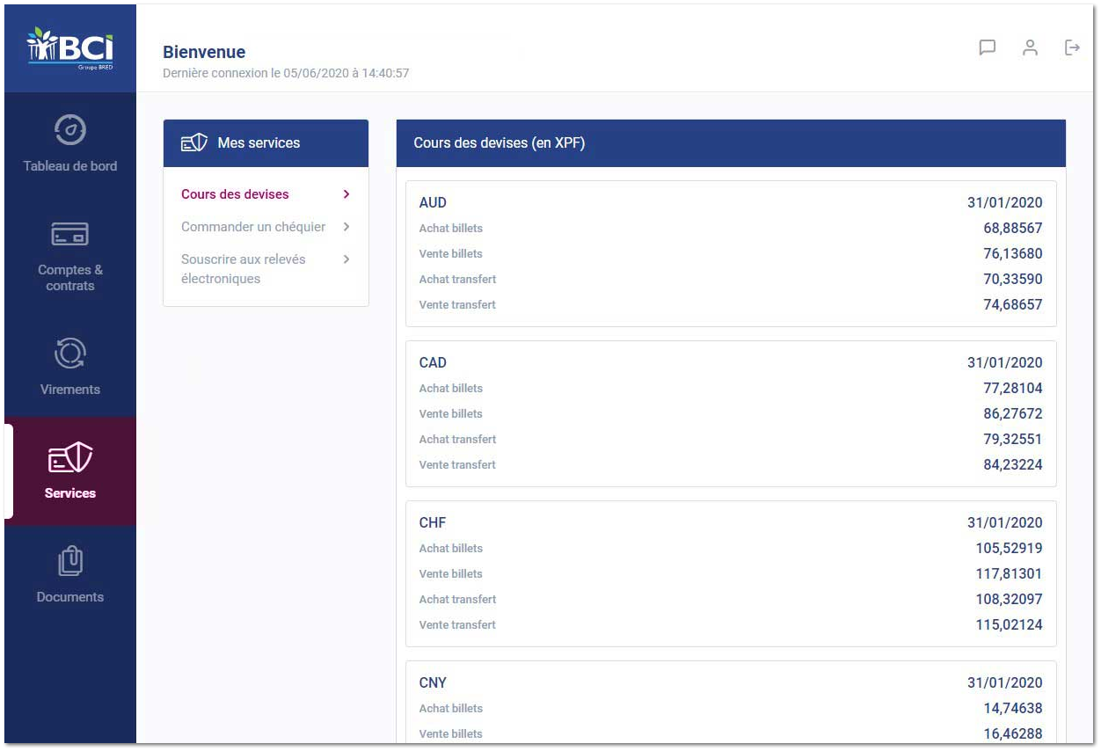The height and width of the screenshot is (751, 1101).
Task: Click the CAD Achat billets value 77,28104
Action: tap(1013, 388)
